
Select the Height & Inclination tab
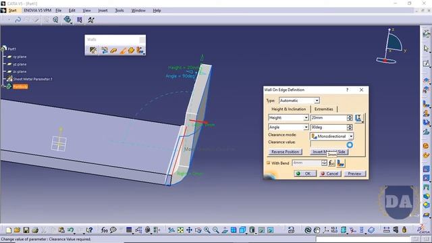[x=288, y=109]
